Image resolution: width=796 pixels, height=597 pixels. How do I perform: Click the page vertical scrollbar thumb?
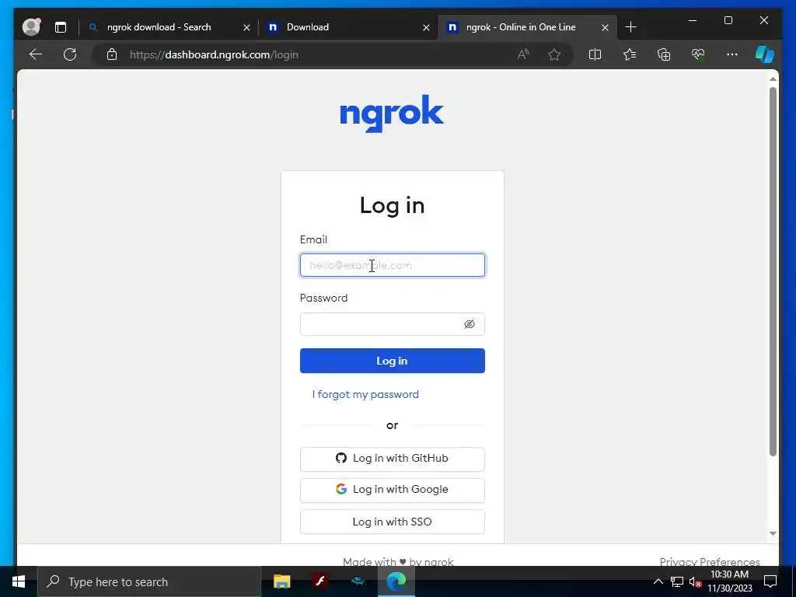coord(773,271)
